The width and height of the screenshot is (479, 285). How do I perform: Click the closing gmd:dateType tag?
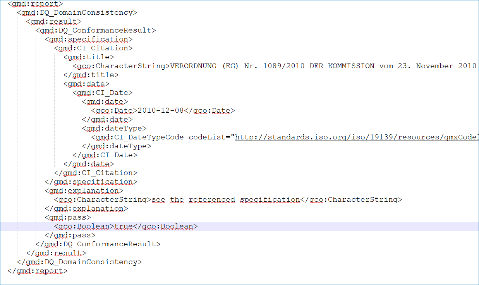[x=116, y=146]
